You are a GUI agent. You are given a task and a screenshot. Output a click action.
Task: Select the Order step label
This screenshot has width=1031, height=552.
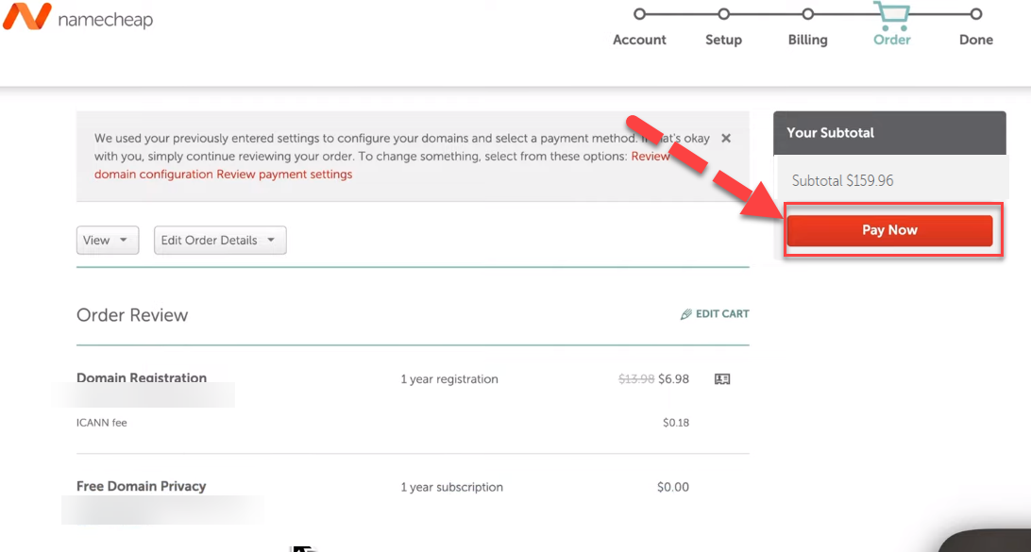tap(891, 40)
